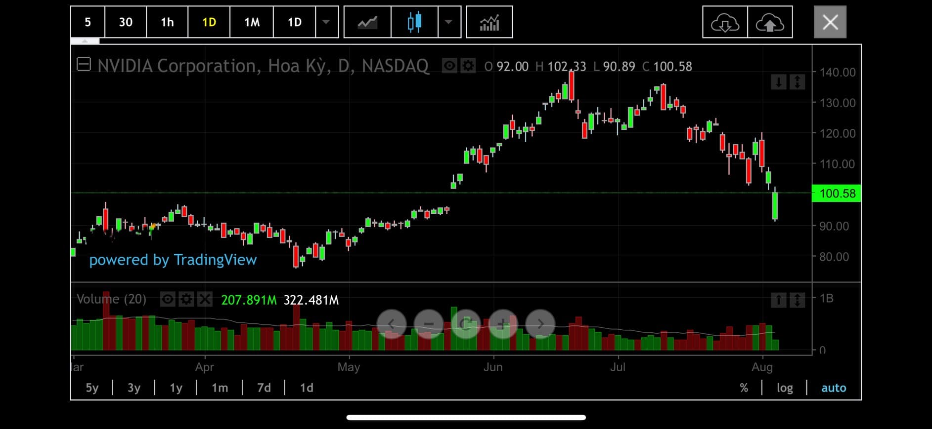Set date range to 1d
Screen dimensions: 932x429
[x=307, y=388]
